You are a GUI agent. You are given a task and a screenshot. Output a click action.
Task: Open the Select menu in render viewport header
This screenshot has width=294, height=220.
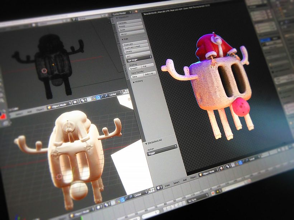pyautogui.click(x=176, y=182)
